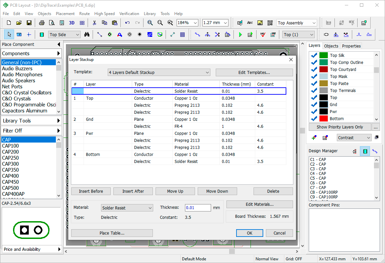The height and width of the screenshot is (263, 385).
Task: Click the Zoom Out magnifier
Action: (x=160, y=23)
